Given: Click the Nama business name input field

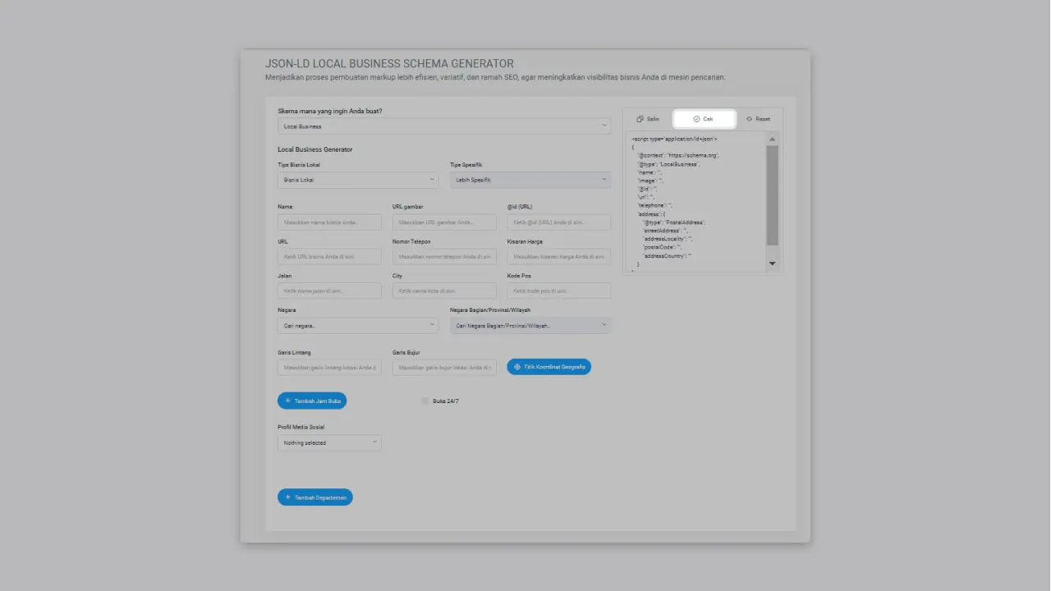Looking at the screenshot, I should point(328,222).
